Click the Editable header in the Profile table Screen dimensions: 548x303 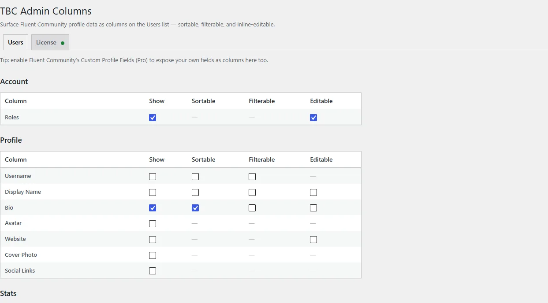(x=321, y=159)
